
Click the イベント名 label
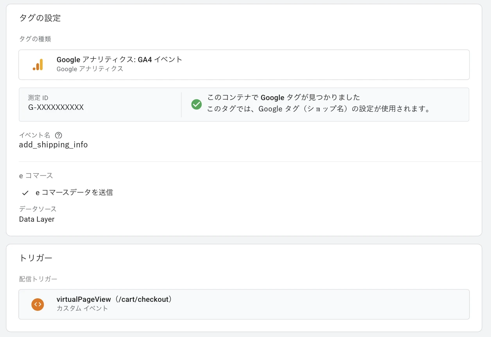[35, 135]
